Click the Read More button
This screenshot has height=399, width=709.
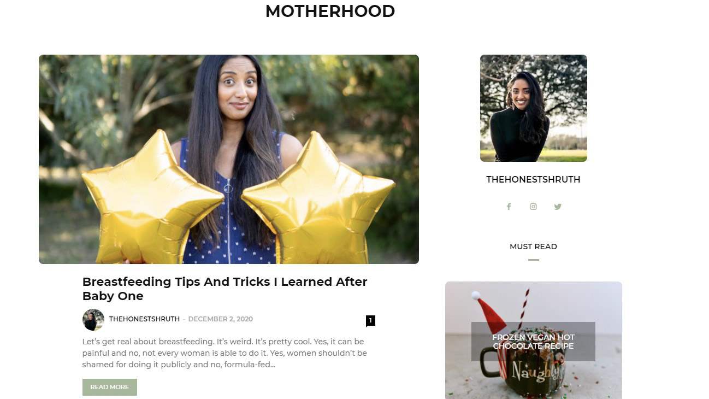(110, 387)
